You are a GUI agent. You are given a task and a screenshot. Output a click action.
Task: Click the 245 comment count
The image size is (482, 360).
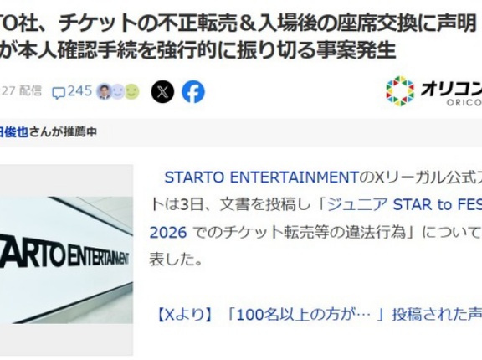coord(79,91)
